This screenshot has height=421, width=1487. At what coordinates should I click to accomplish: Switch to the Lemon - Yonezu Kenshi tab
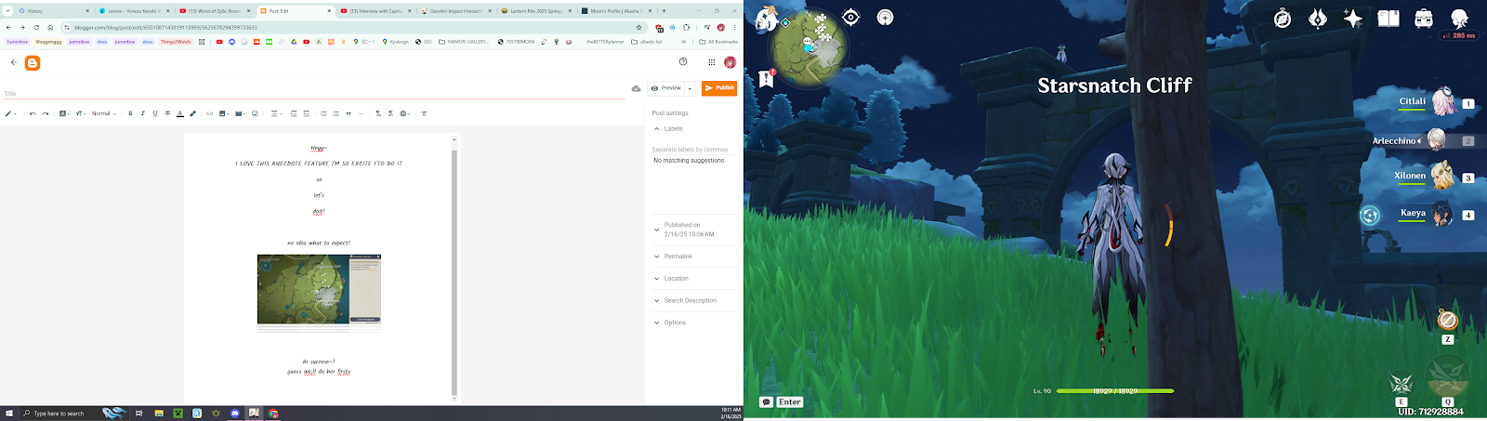134,11
